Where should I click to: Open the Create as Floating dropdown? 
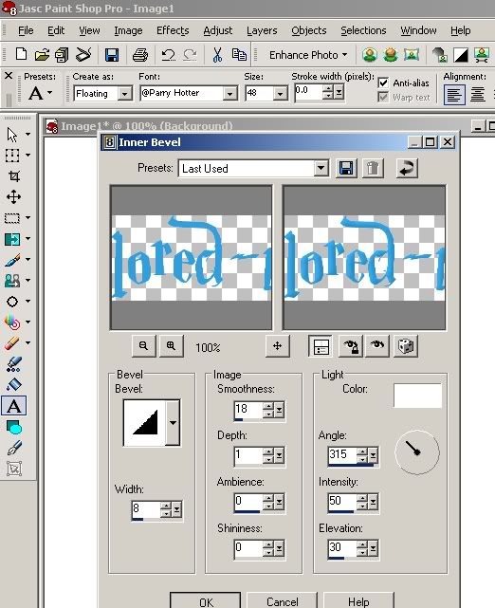coord(124,94)
